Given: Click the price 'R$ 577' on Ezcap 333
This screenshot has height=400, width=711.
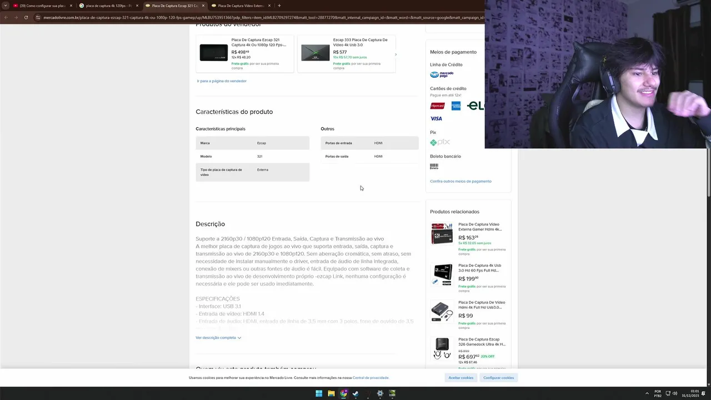Looking at the screenshot, I should coord(340,52).
